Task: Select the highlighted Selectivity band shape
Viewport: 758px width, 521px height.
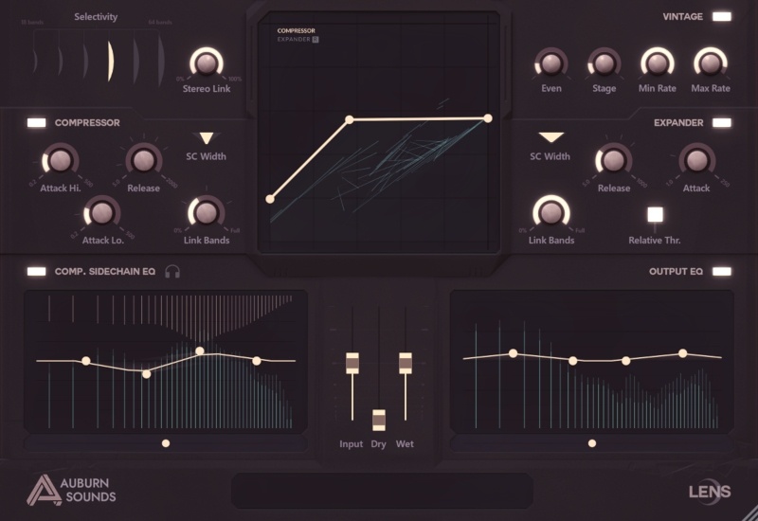Action: (x=110, y=60)
